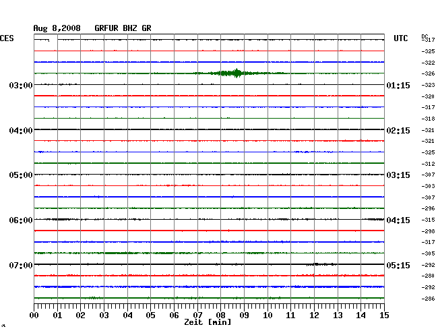Viewport: 438px width, 333px height.
Task: Click the 02:15 UTC time label
Action: [x=398, y=131]
